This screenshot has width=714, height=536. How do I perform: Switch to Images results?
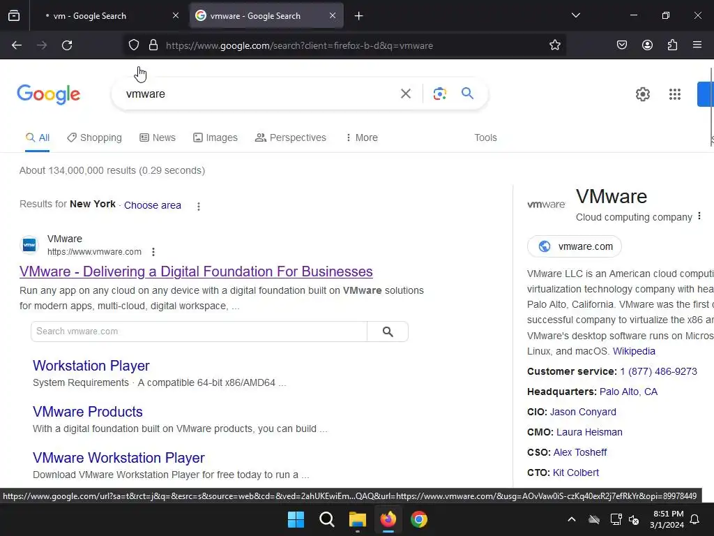pos(215,137)
